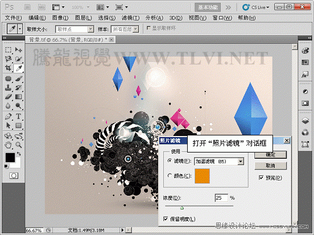314x235 pixels.
Task: Launch Bridge from application bar
Action: (x=28, y=7)
